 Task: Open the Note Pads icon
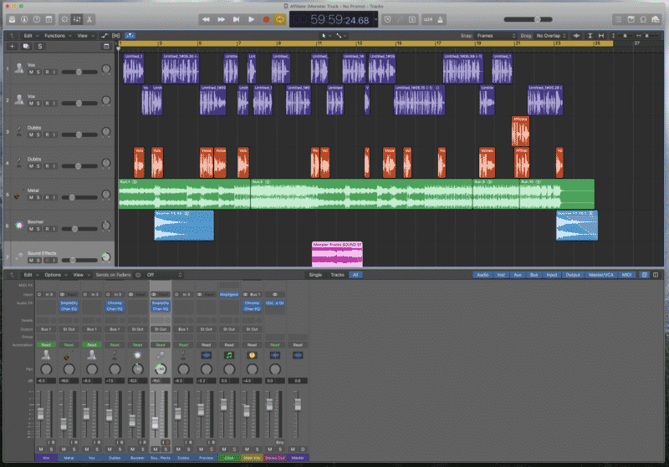point(631,19)
